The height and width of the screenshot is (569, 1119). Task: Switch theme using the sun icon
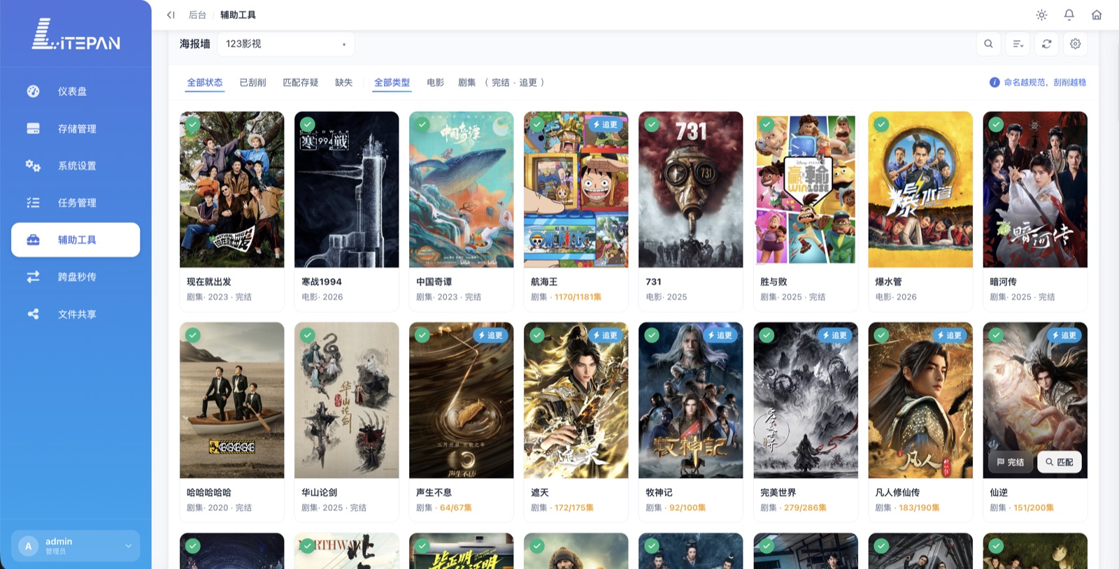coord(1041,15)
